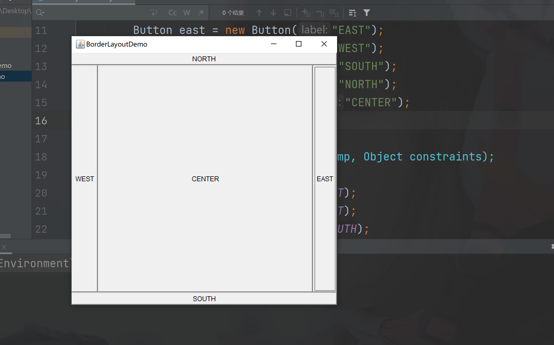Select all occurrences icon
Screen dimensions: 554x345
click(334, 13)
